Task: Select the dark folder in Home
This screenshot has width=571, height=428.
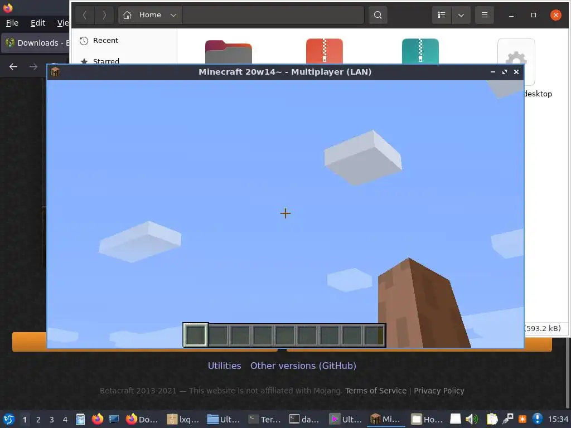Action: (228, 52)
